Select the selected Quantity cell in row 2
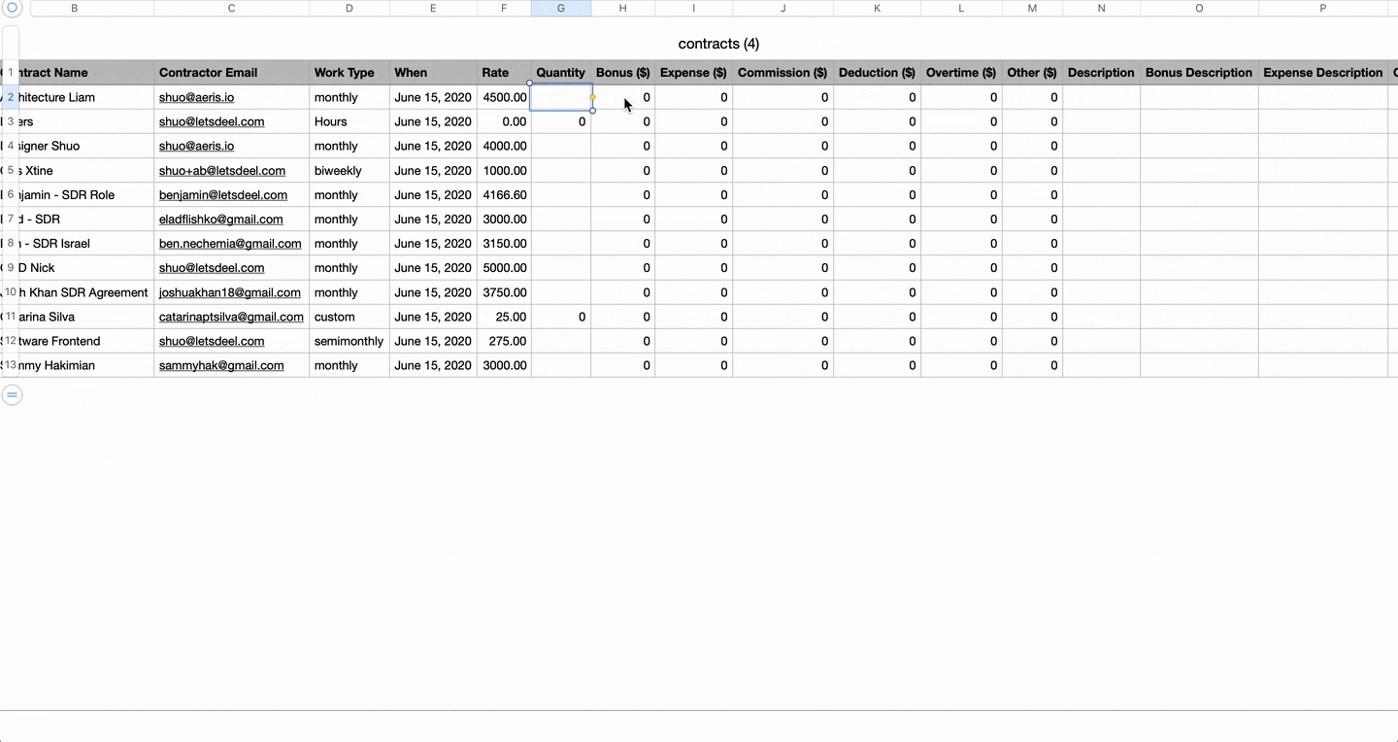Image resolution: width=1398 pixels, height=742 pixels. [x=561, y=97]
